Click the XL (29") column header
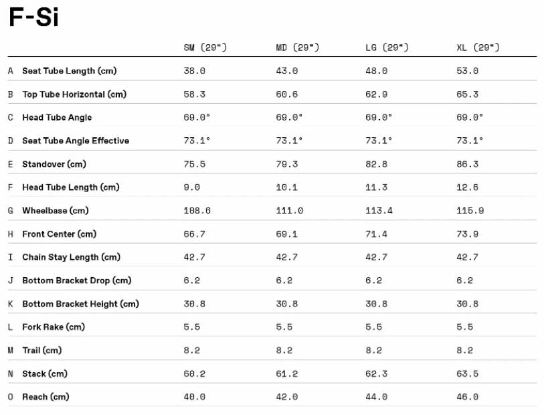Image resolution: width=544 pixels, height=415 pixels. tap(478, 48)
